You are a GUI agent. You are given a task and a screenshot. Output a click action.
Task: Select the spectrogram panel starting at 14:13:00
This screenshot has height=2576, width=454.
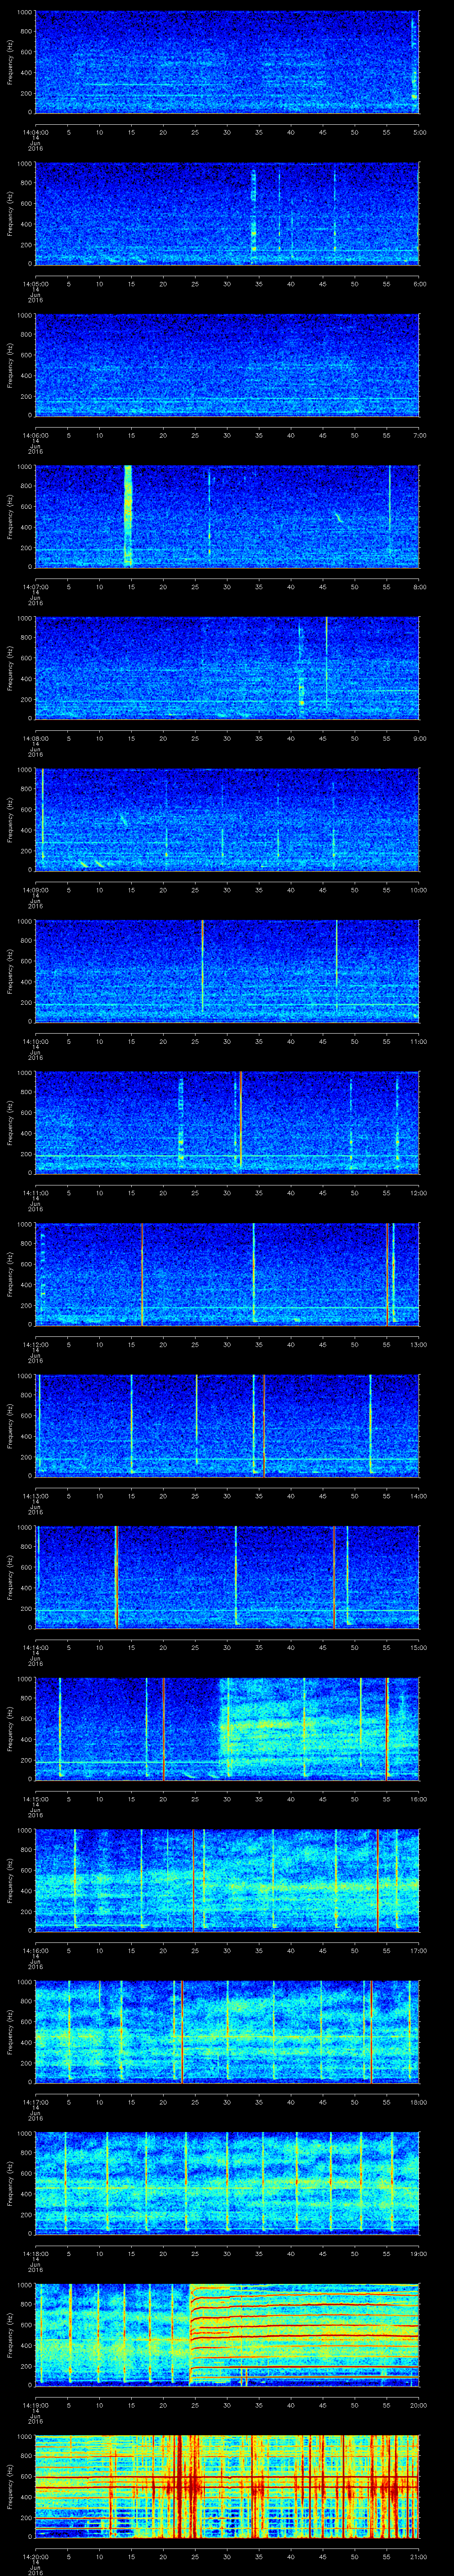coord(227,1426)
